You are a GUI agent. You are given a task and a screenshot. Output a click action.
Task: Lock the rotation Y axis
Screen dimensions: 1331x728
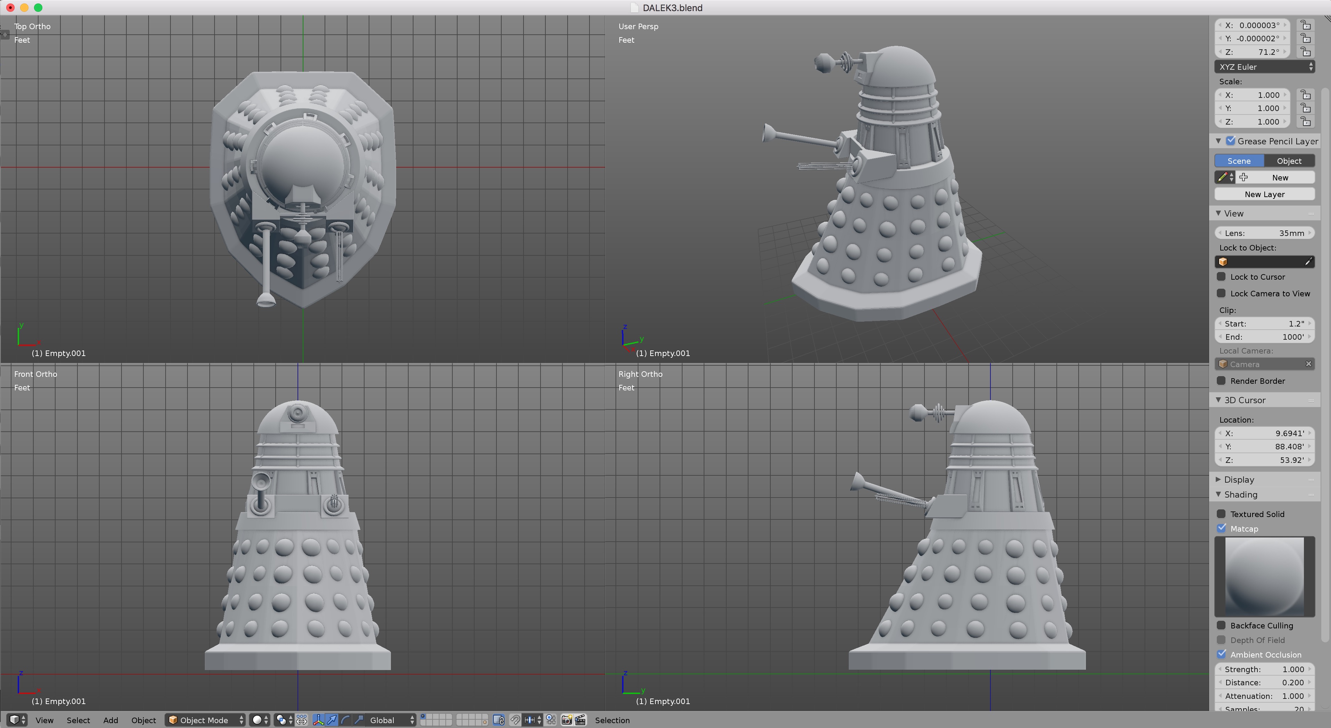click(x=1306, y=38)
